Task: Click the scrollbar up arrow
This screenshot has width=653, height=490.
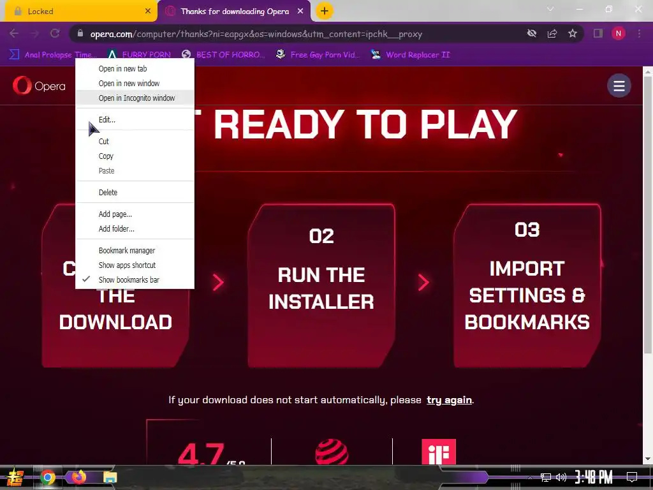Action: (x=648, y=71)
